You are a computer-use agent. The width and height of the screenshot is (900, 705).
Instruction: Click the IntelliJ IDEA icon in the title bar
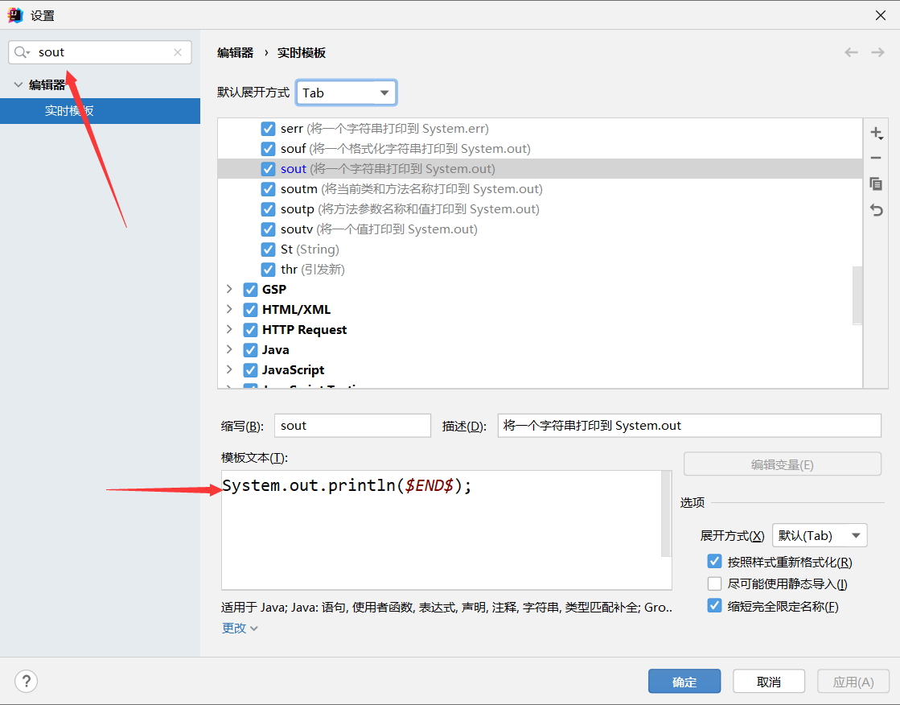[x=14, y=14]
